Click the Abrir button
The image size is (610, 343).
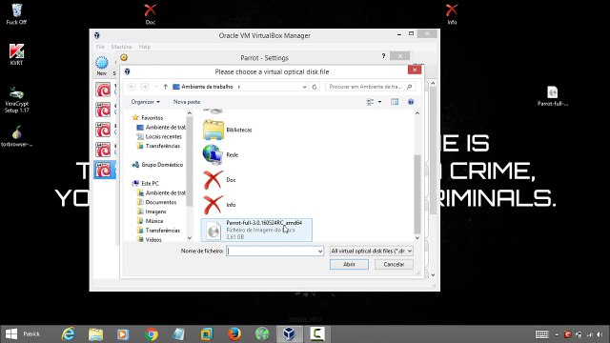point(349,265)
